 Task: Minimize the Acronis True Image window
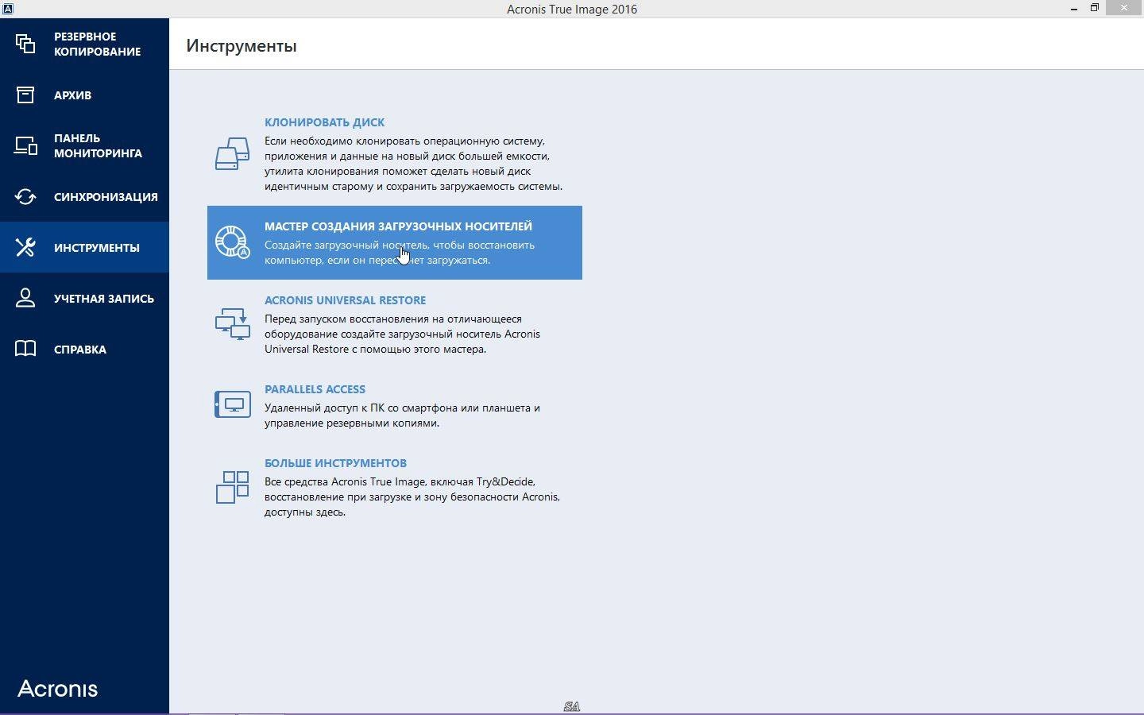point(1074,8)
